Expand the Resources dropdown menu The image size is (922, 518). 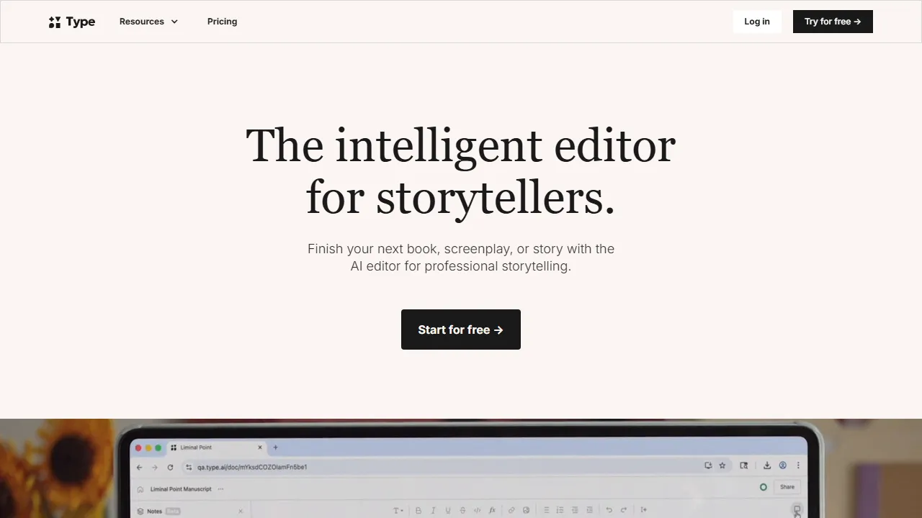148,22
